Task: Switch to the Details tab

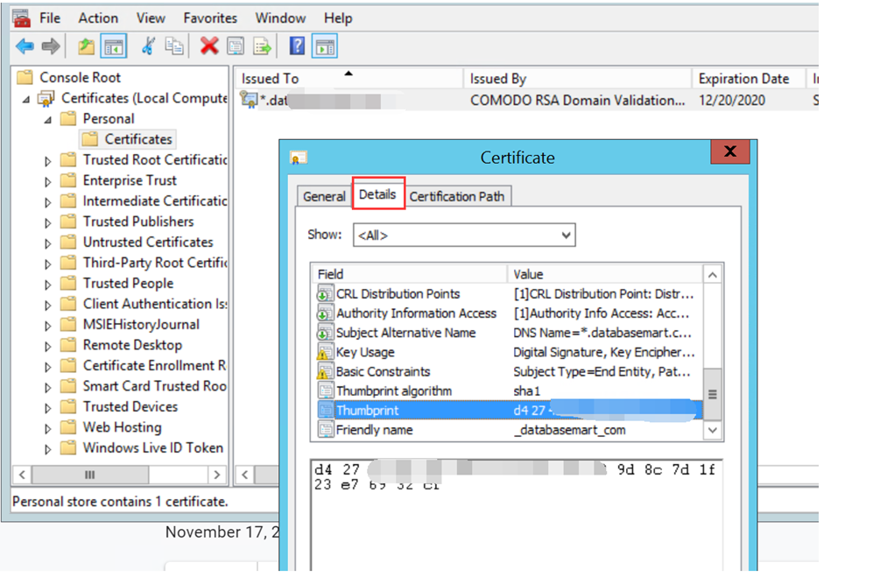Action: [x=378, y=194]
